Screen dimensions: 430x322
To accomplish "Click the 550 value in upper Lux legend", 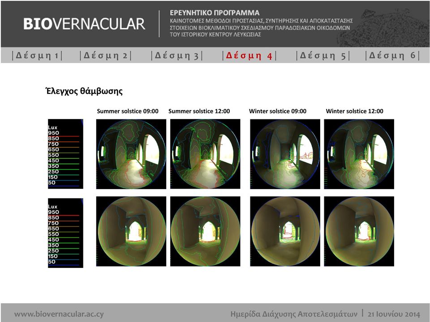I will 53,155.
